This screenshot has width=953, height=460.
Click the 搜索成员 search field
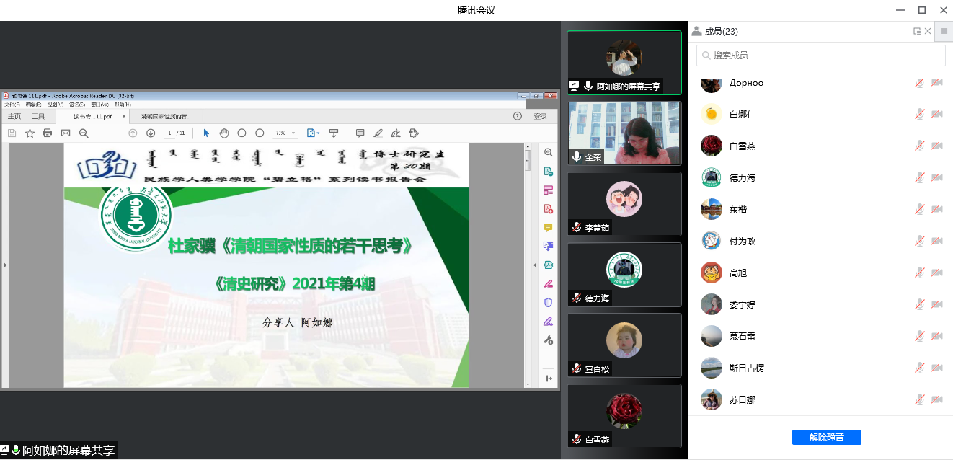tap(820, 56)
